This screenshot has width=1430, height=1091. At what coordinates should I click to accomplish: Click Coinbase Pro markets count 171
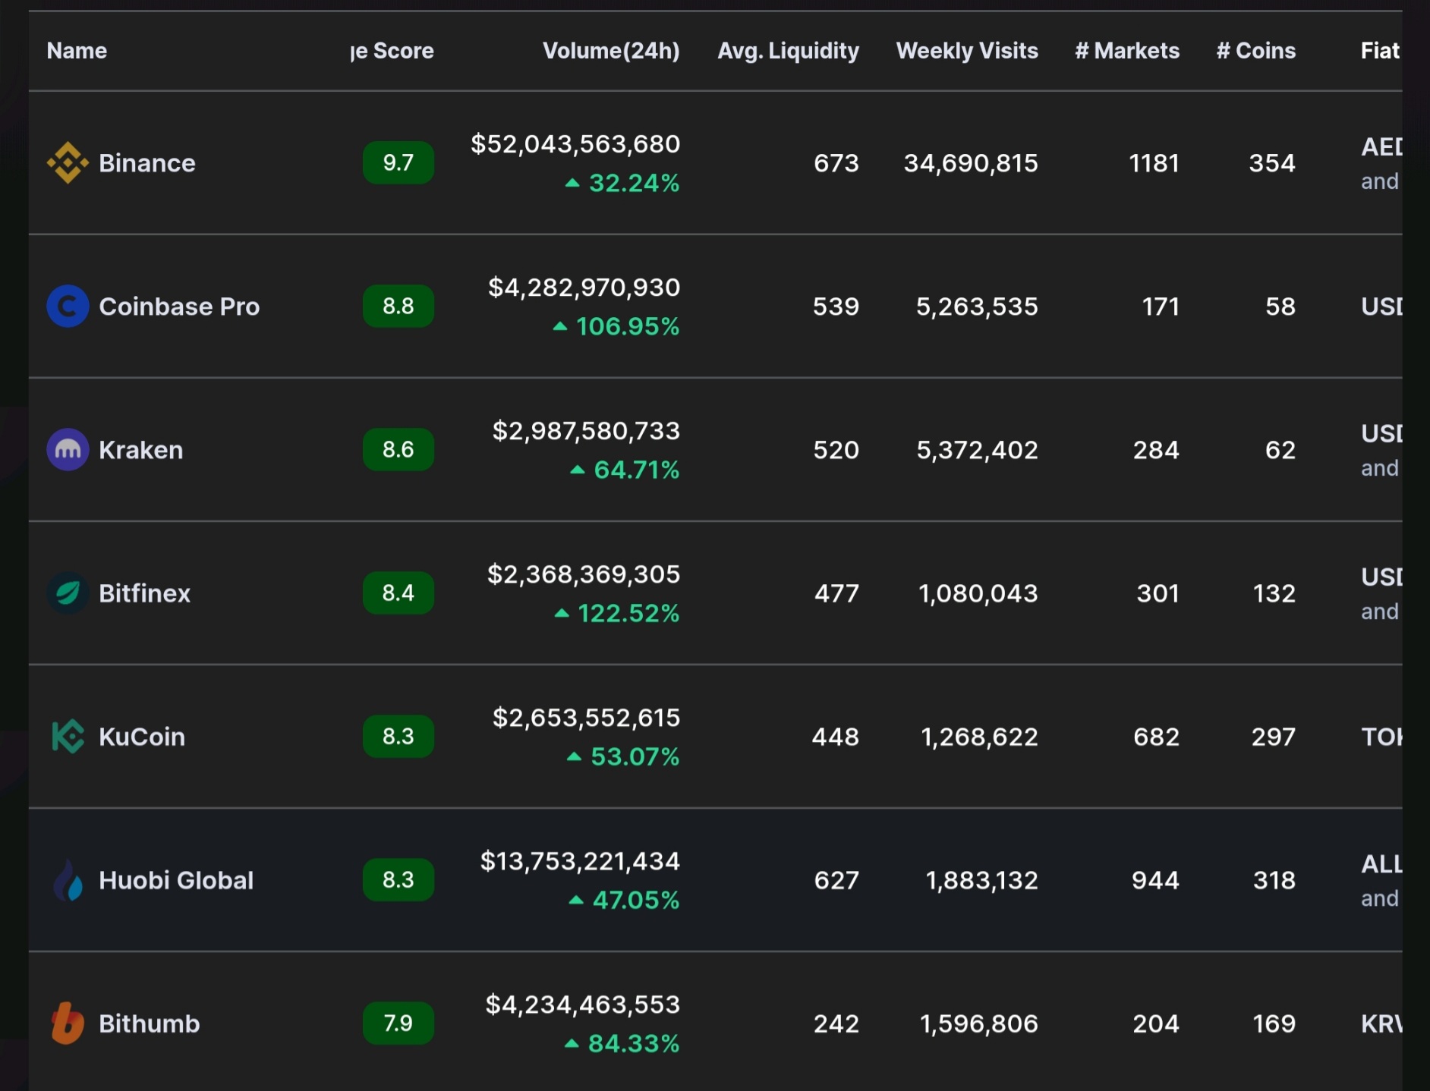[x=1161, y=307]
